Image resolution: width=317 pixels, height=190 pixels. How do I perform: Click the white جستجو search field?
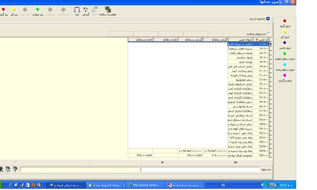click(200, 169)
